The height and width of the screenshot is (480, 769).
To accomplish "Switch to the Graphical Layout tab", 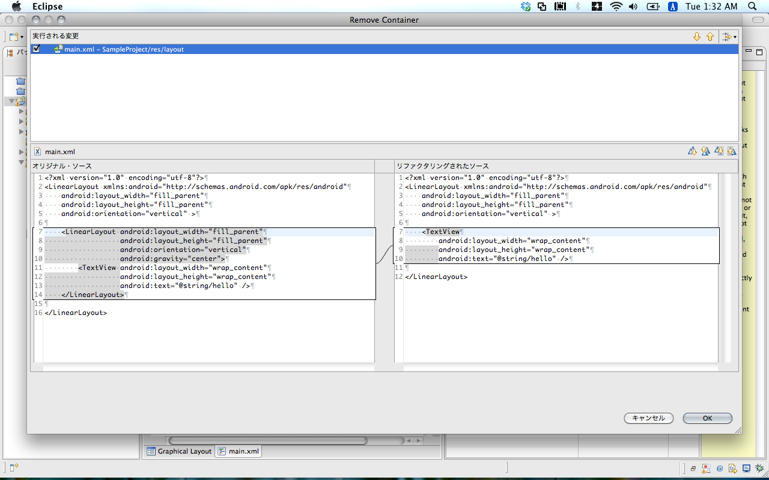I will point(179,451).
